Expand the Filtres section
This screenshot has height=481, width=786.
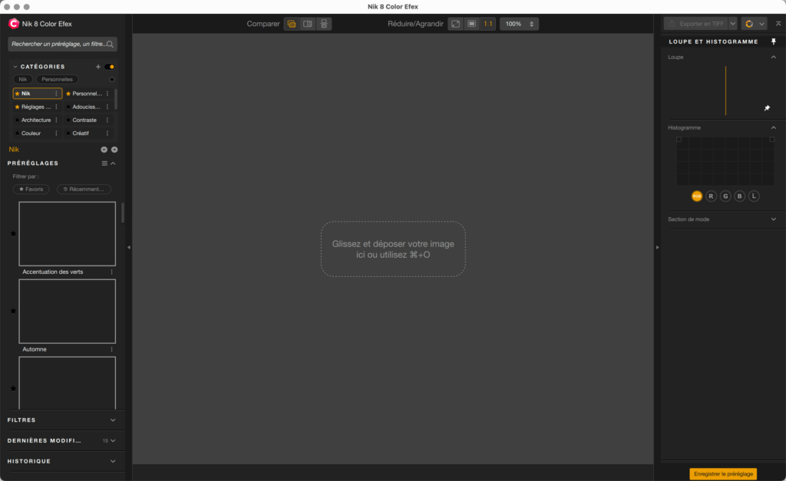click(113, 420)
